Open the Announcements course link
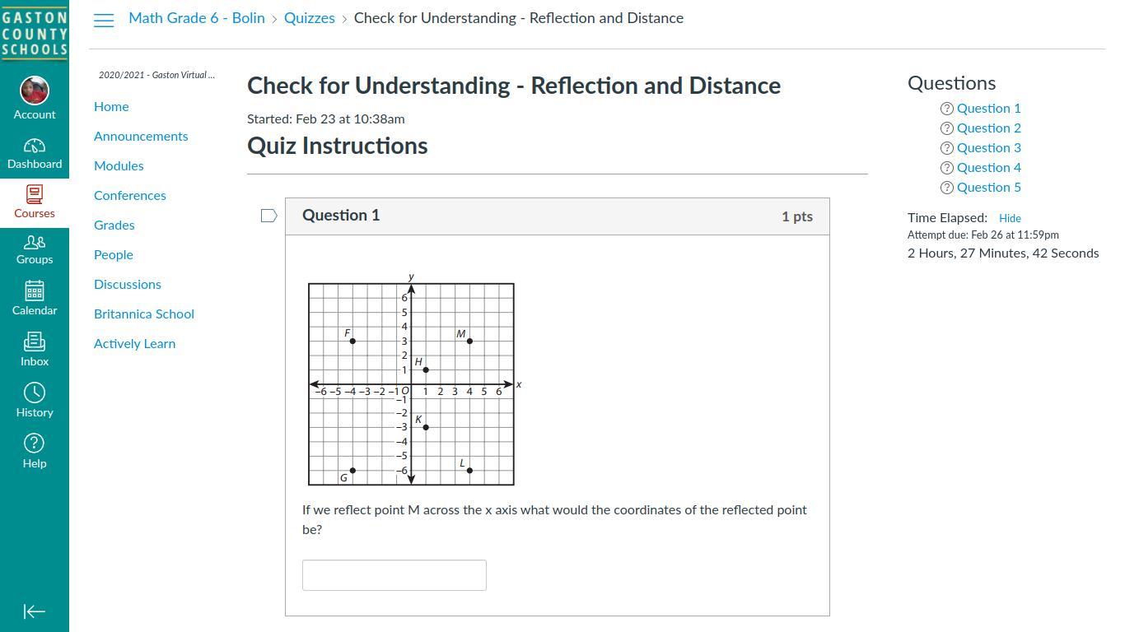Image resolution: width=1125 pixels, height=632 pixels. [141, 136]
